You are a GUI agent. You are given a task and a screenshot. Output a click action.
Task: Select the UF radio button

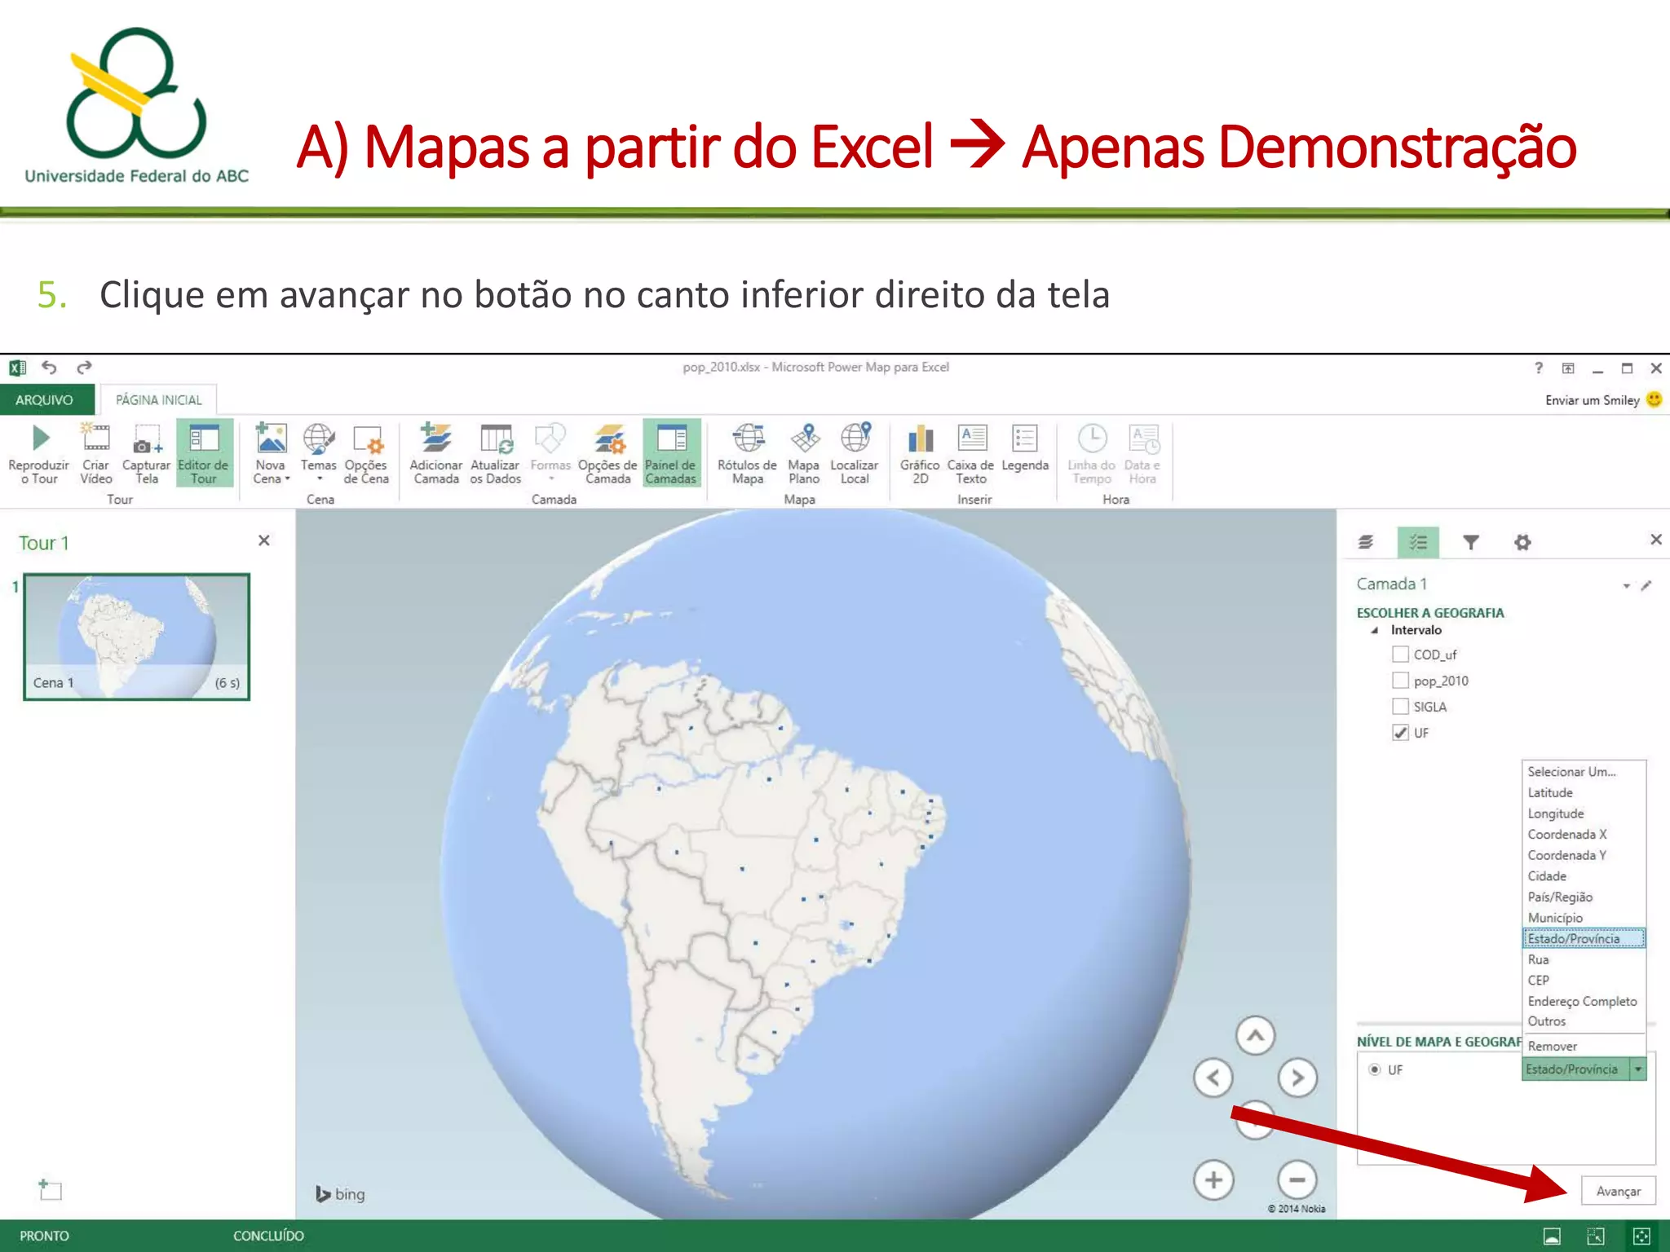point(1375,1069)
